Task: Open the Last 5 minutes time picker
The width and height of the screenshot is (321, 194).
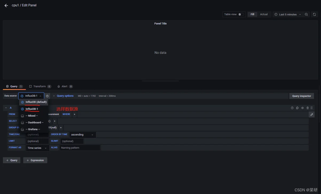Action: pyautogui.click(x=288, y=14)
